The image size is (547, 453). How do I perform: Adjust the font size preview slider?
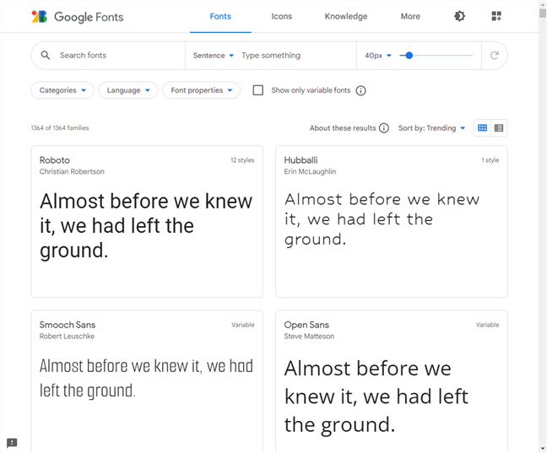[436, 55]
